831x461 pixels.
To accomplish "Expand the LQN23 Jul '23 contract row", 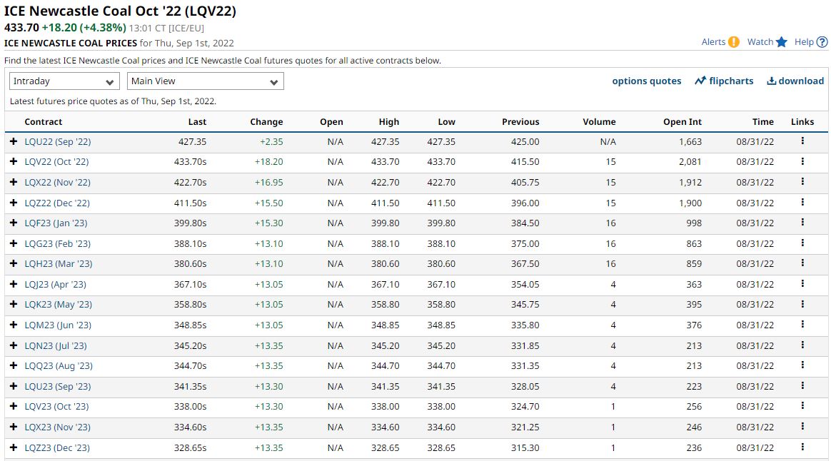I will pos(14,345).
